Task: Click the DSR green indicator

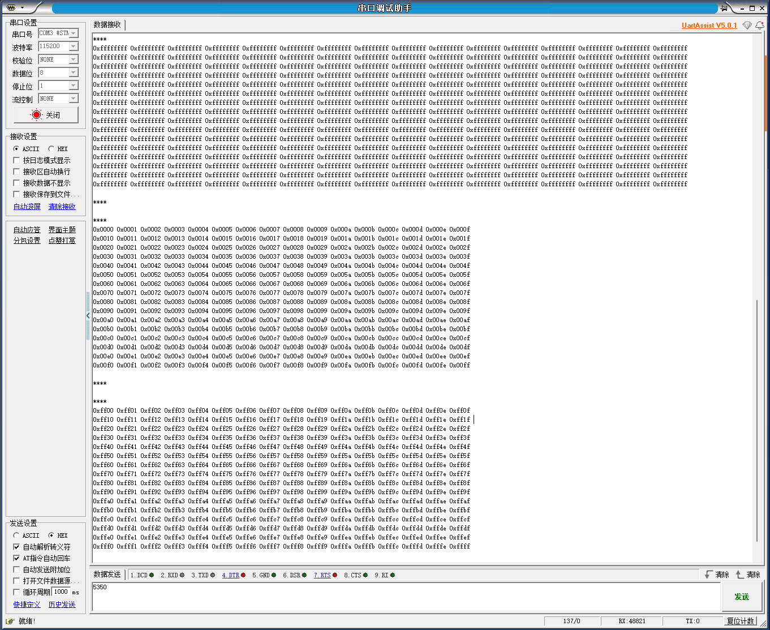Action: (x=304, y=575)
